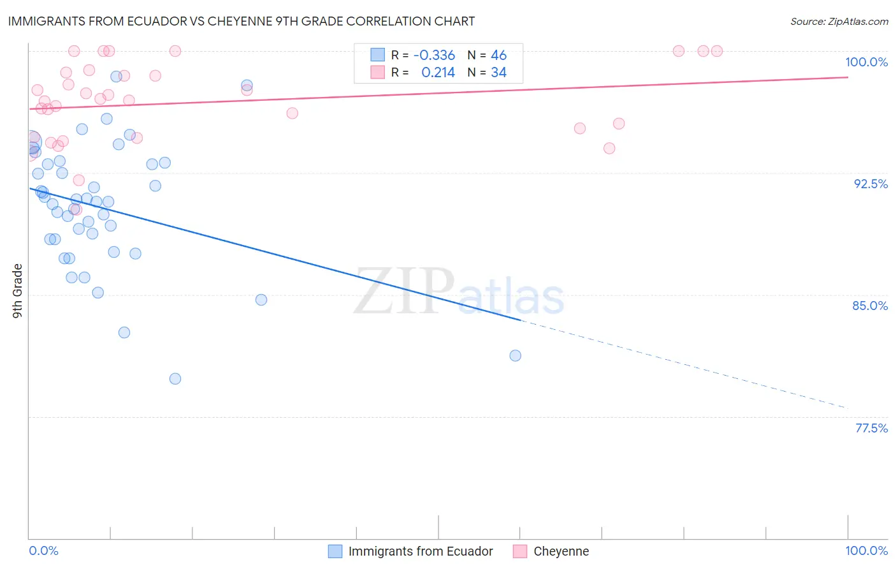
Task: Open the ZipAtlas.com source link
Action: point(839,21)
